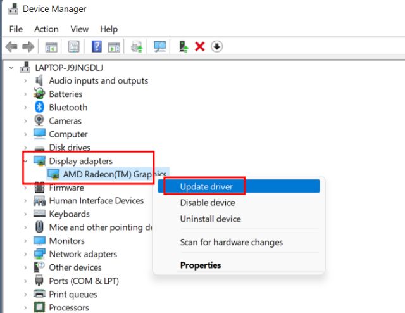Select the Bluetooth category icon
This screenshot has width=405, height=313.
[x=39, y=107]
